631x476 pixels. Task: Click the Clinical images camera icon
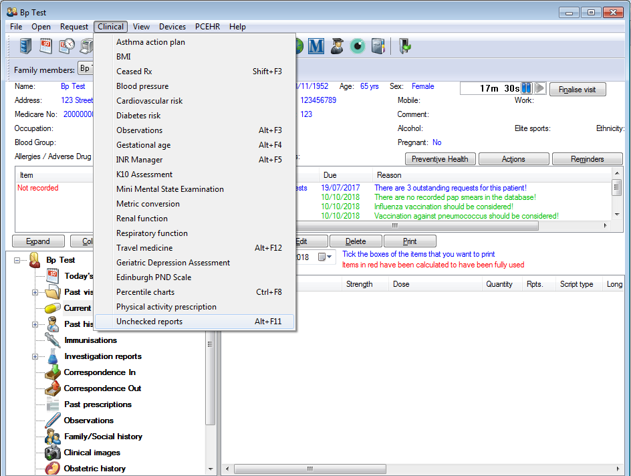(53, 453)
